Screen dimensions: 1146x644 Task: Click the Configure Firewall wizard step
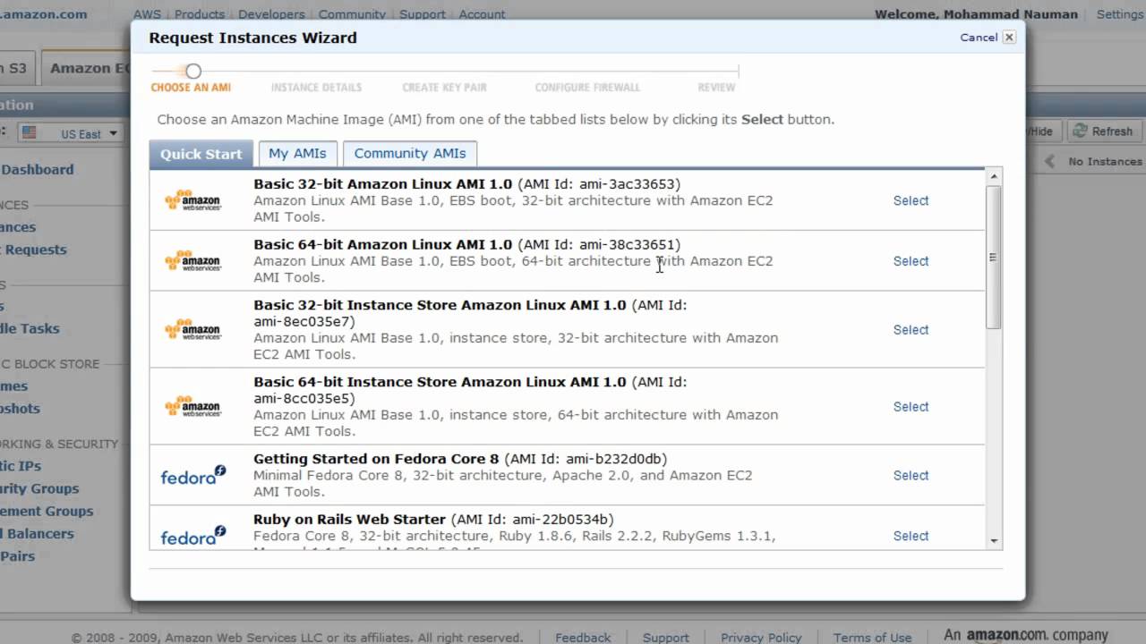(587, 88)
